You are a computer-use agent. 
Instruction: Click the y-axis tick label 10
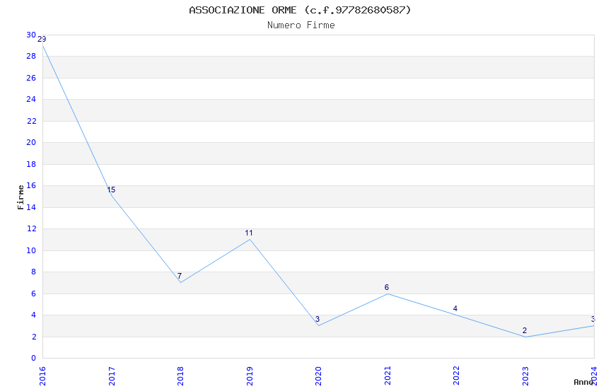[x=31, y=250]
